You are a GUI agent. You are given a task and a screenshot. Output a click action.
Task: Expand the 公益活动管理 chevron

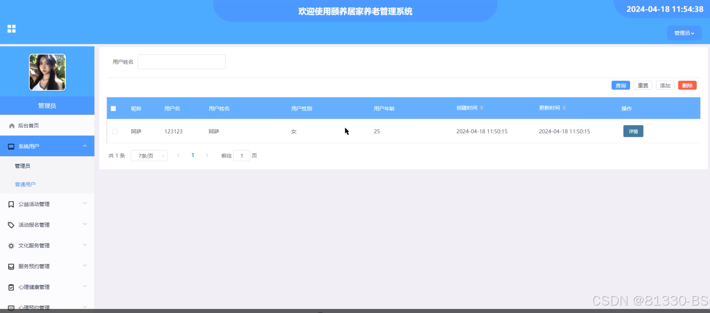[x=85, y=204]
